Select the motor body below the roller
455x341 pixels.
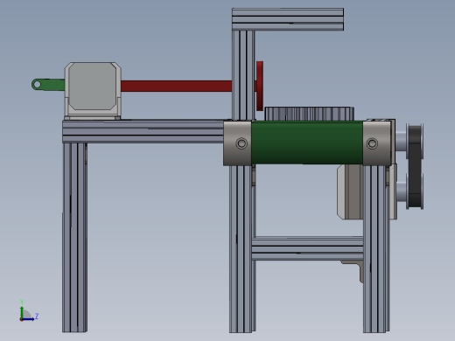point(350,191)
